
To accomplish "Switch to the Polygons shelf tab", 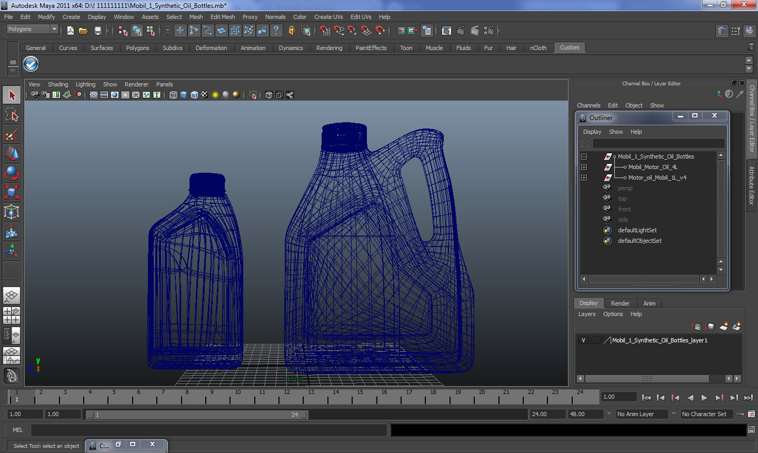I will [x=137, y=48].
